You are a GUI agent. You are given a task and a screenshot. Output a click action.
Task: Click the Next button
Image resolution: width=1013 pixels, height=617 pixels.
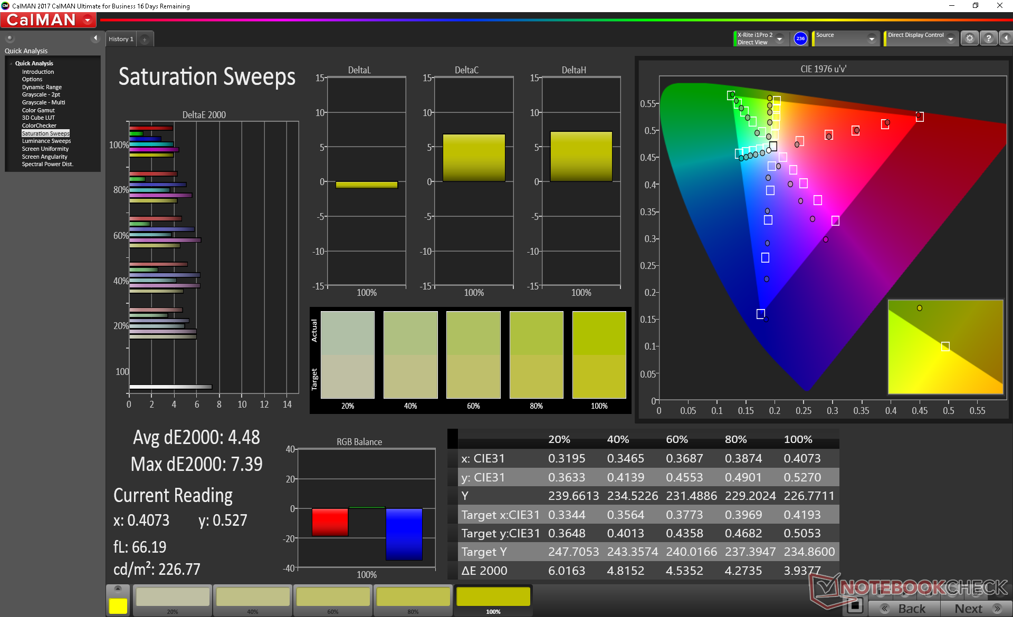[x=976, y=609]
